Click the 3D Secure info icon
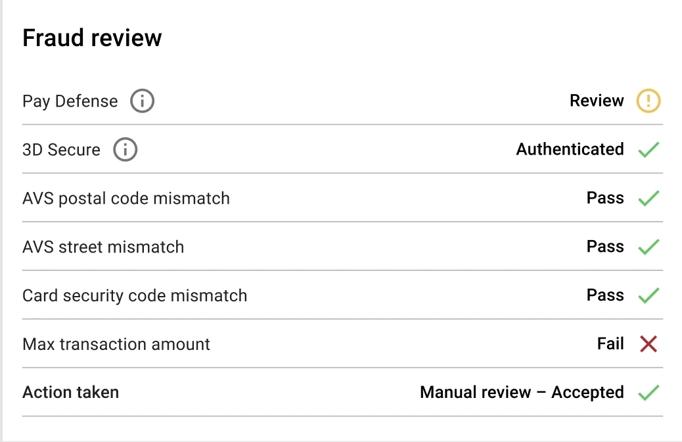This screenshot has width=682, height=442. click(x=125, y=150)
